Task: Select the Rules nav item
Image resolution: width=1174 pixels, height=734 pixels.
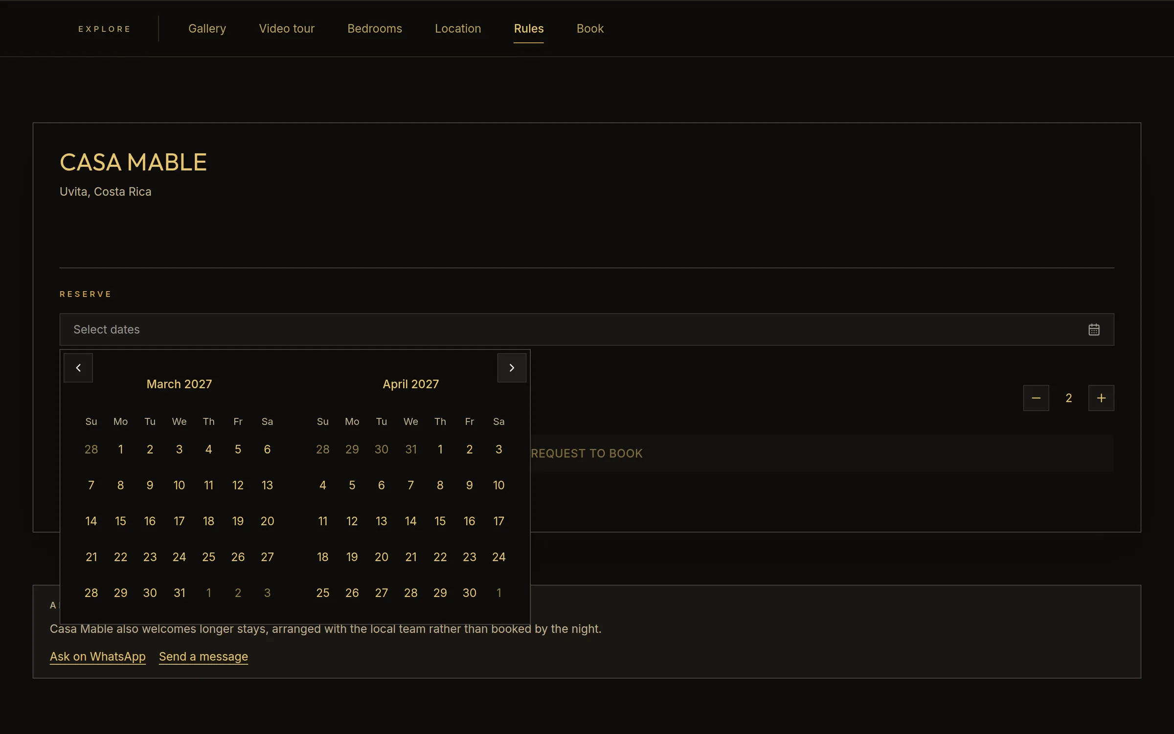Action: 529,28
